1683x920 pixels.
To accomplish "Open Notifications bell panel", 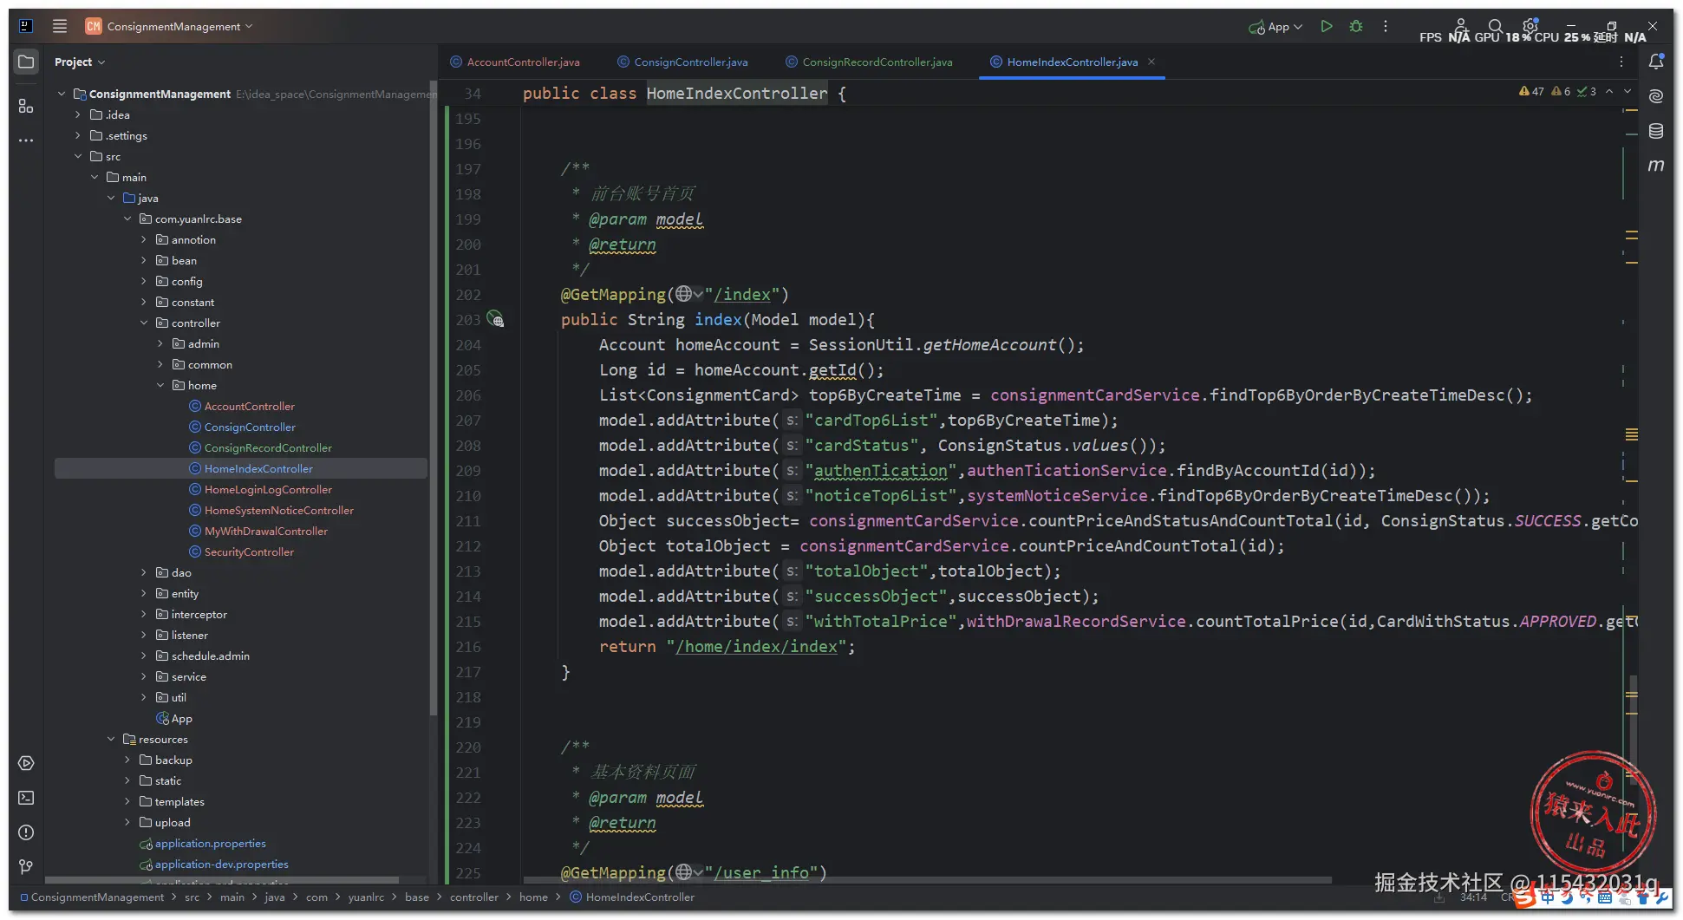I will (x=1656, y=62).
